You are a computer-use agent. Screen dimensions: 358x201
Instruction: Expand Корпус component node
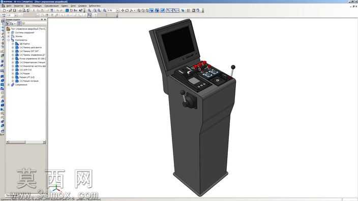pyautogui.click(x=13, y=44)
